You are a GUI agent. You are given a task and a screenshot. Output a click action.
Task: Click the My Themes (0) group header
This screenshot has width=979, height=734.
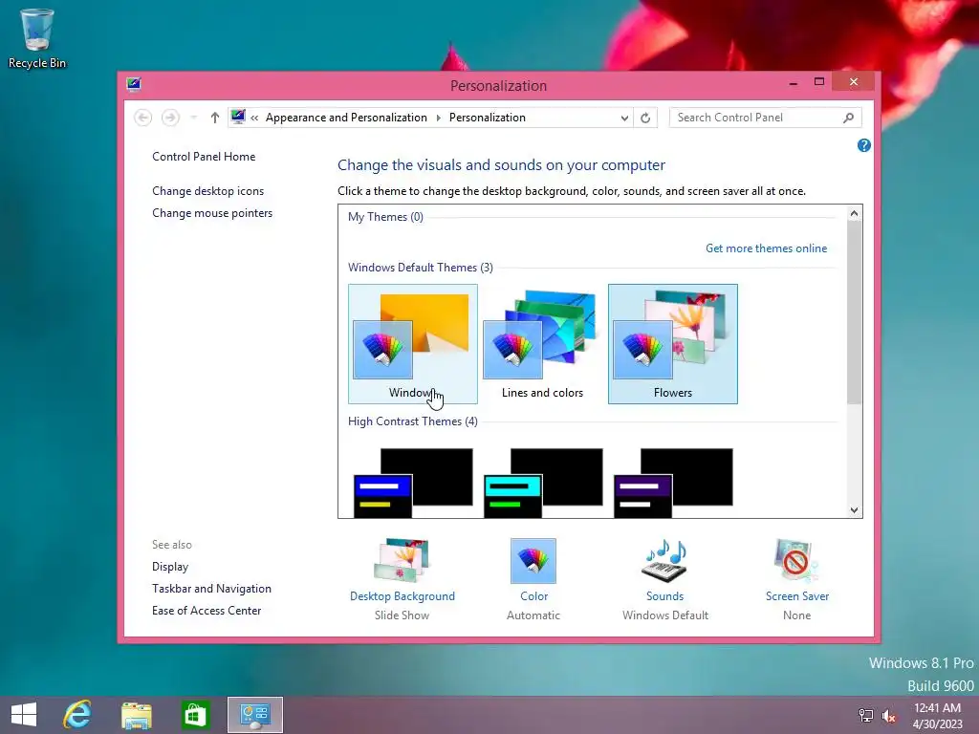pos(385,217)
